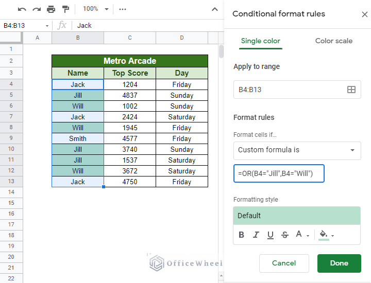
Task: Toggle Underline formatting style
Action: (x=271, y=235)
